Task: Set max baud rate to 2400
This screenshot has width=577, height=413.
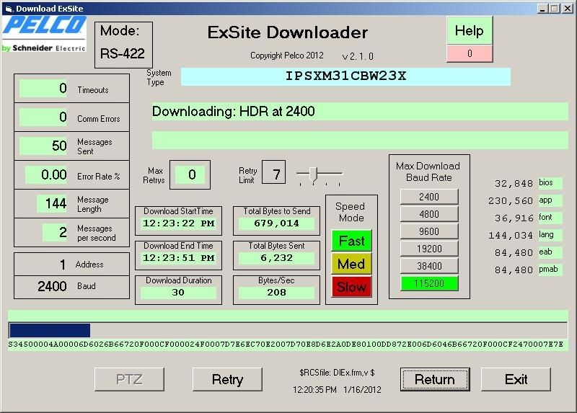Action: [x=429, y=197]
